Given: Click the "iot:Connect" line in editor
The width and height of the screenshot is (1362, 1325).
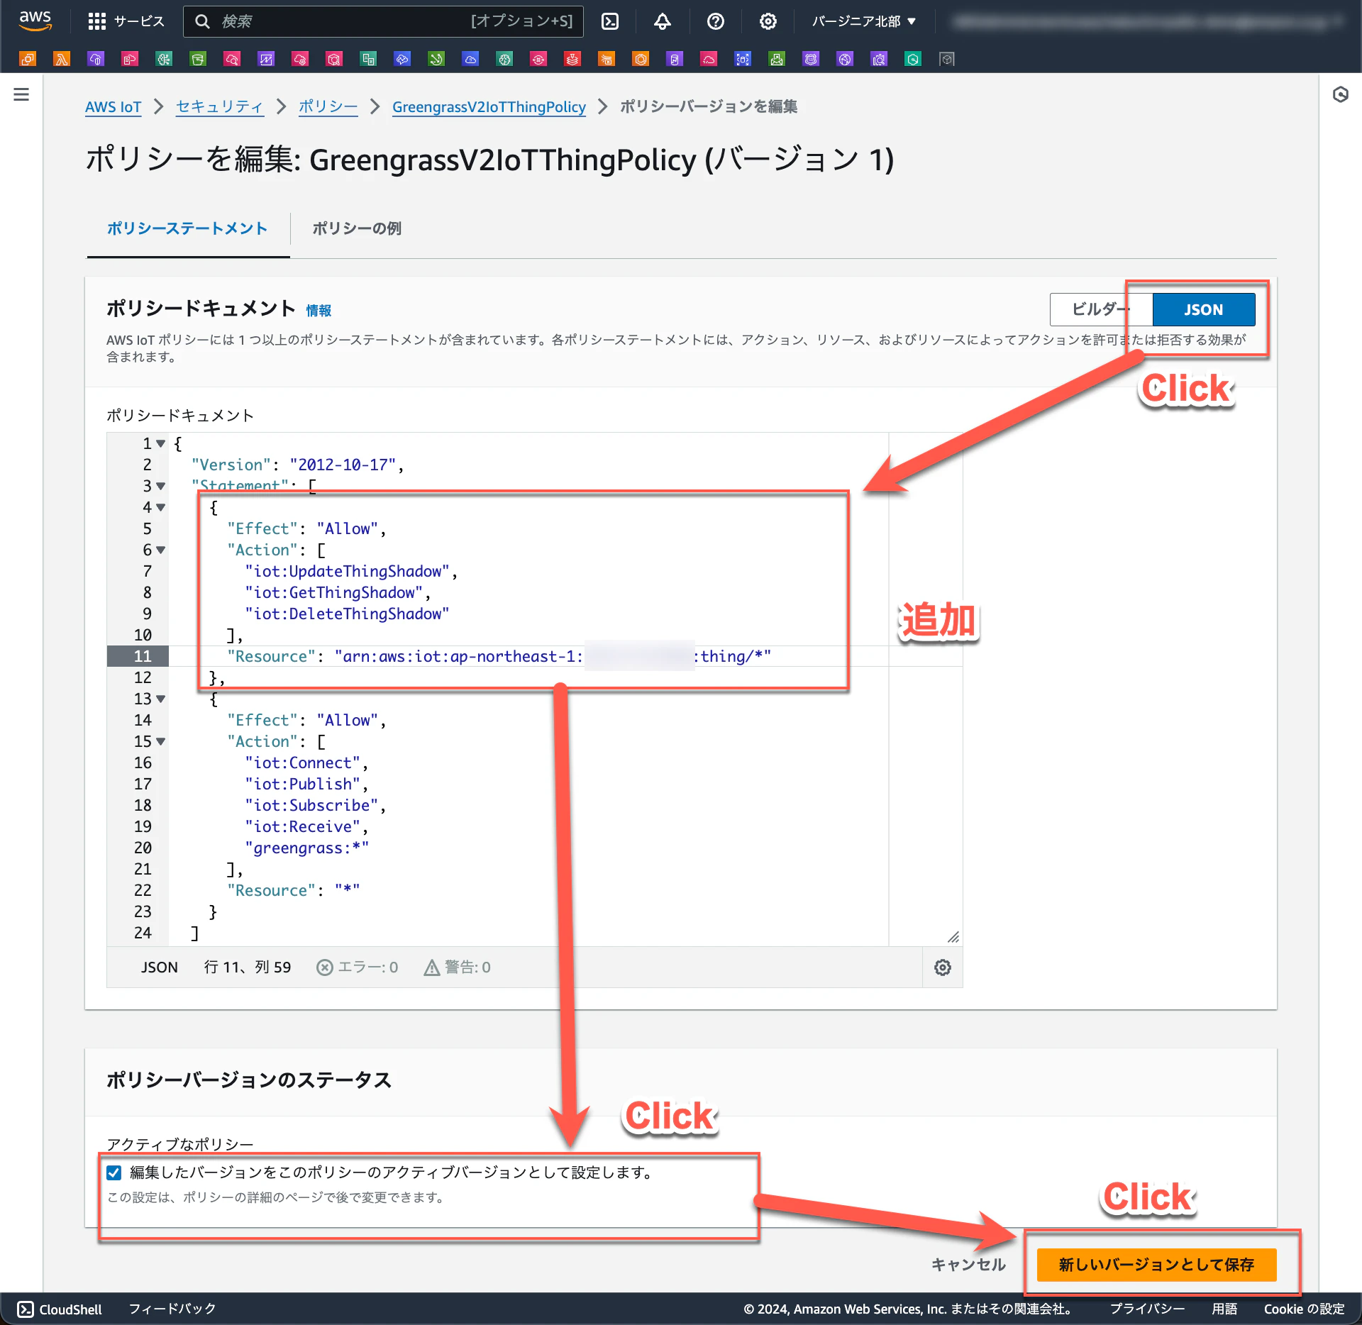Looking at the screenshot, I should point(306,763).
